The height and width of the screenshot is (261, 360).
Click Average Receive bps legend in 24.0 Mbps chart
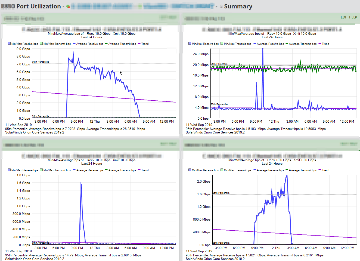(x=269, y=44)
